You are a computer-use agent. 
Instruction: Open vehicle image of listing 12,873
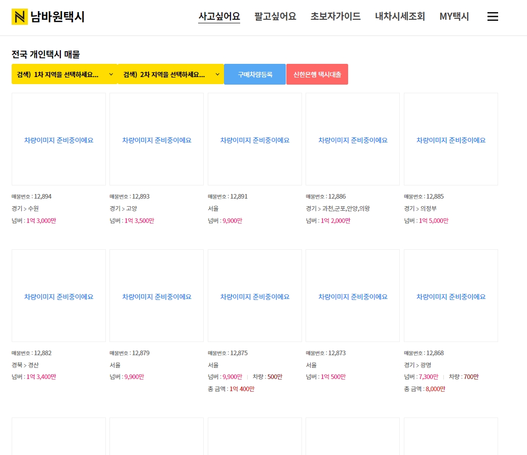[353, 296]
